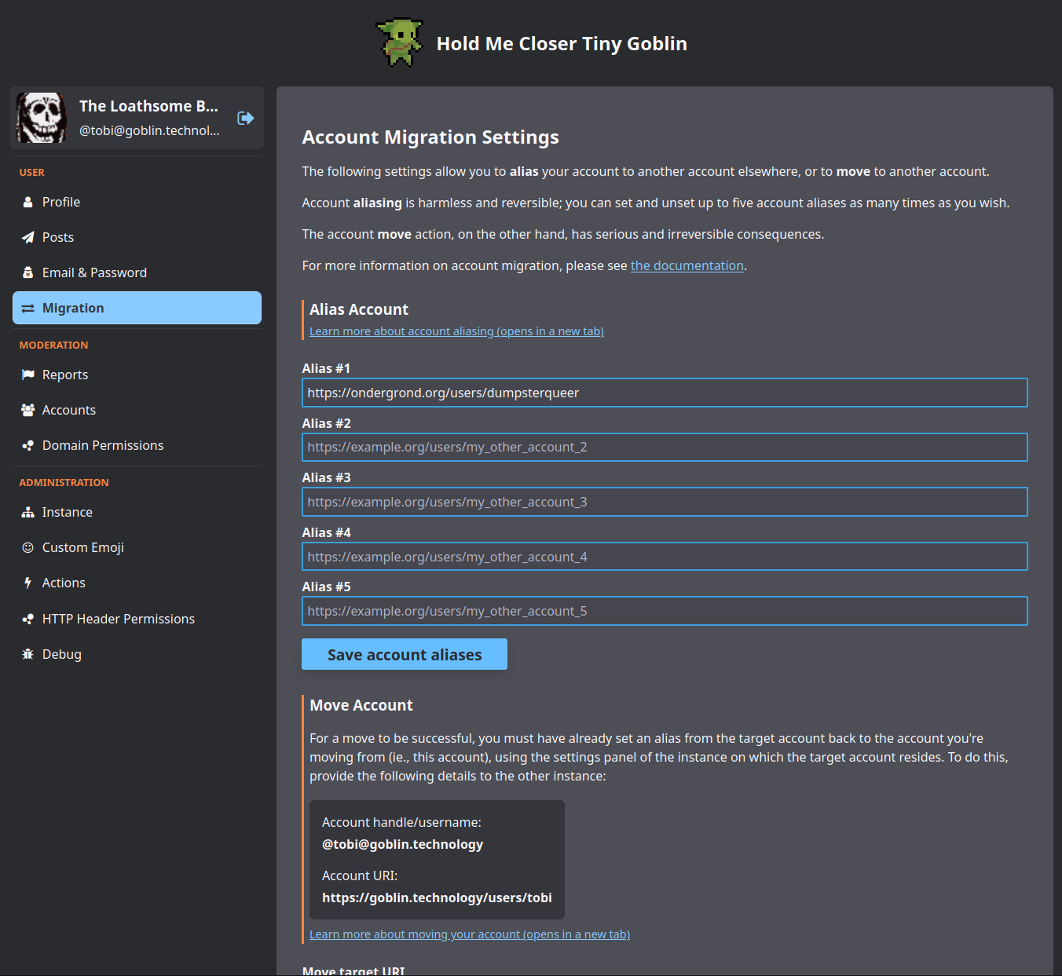Focus the empty Alias #5 field
The width and height of the screenshot is (1062, 976).
pyautogui.click(x=665, y=610)
